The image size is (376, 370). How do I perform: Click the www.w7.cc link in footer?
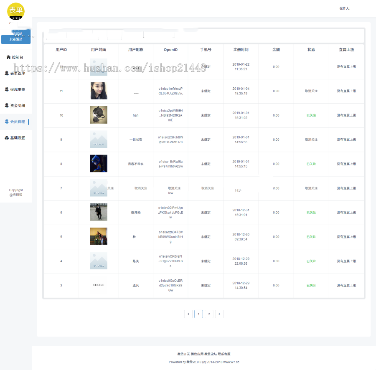pyautogui.click(x=231, y=362)
